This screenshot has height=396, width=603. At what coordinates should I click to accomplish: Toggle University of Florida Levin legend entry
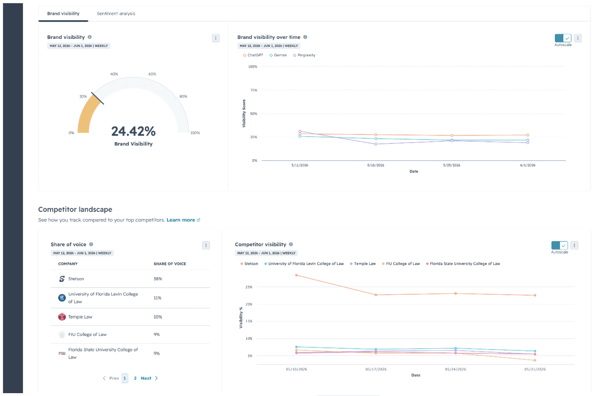point(304,264)
